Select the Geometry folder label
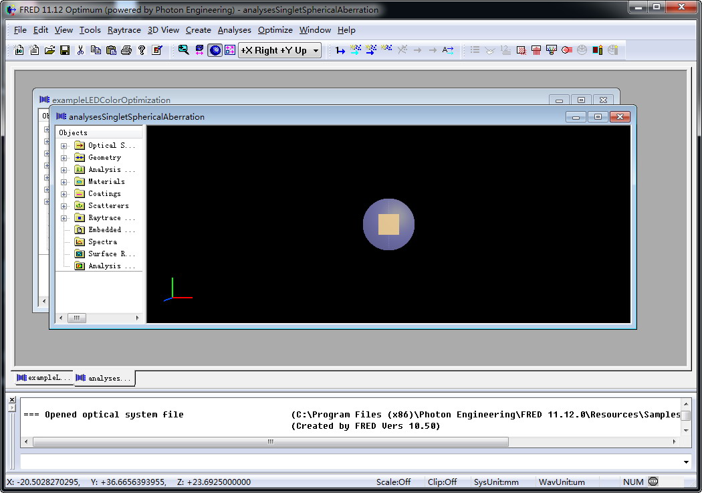 pyautogui.click(x=104, y=158)
